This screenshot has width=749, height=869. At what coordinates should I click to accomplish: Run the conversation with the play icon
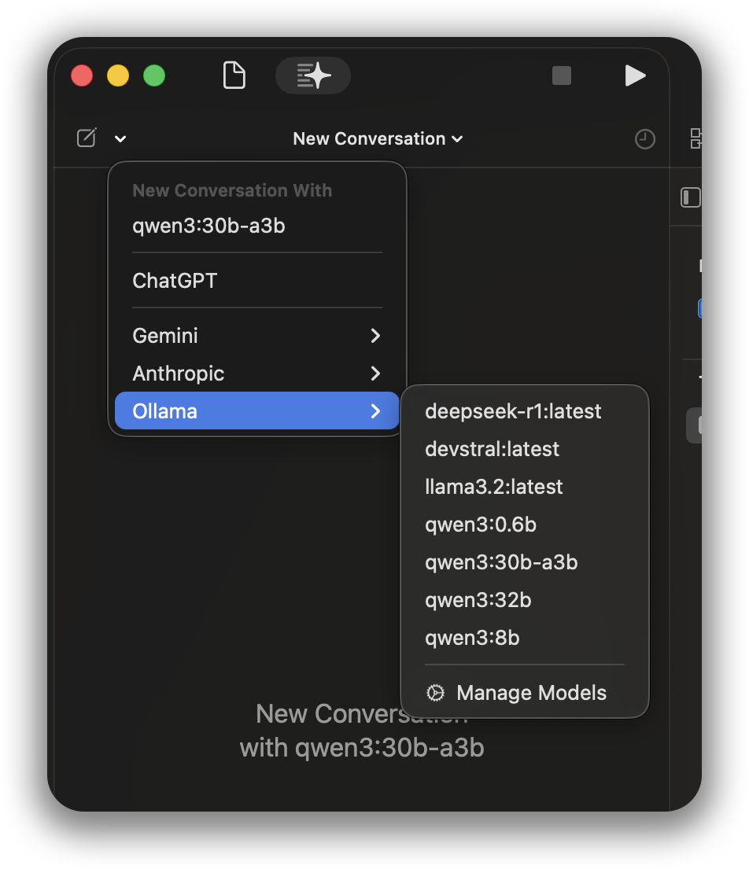635,75
